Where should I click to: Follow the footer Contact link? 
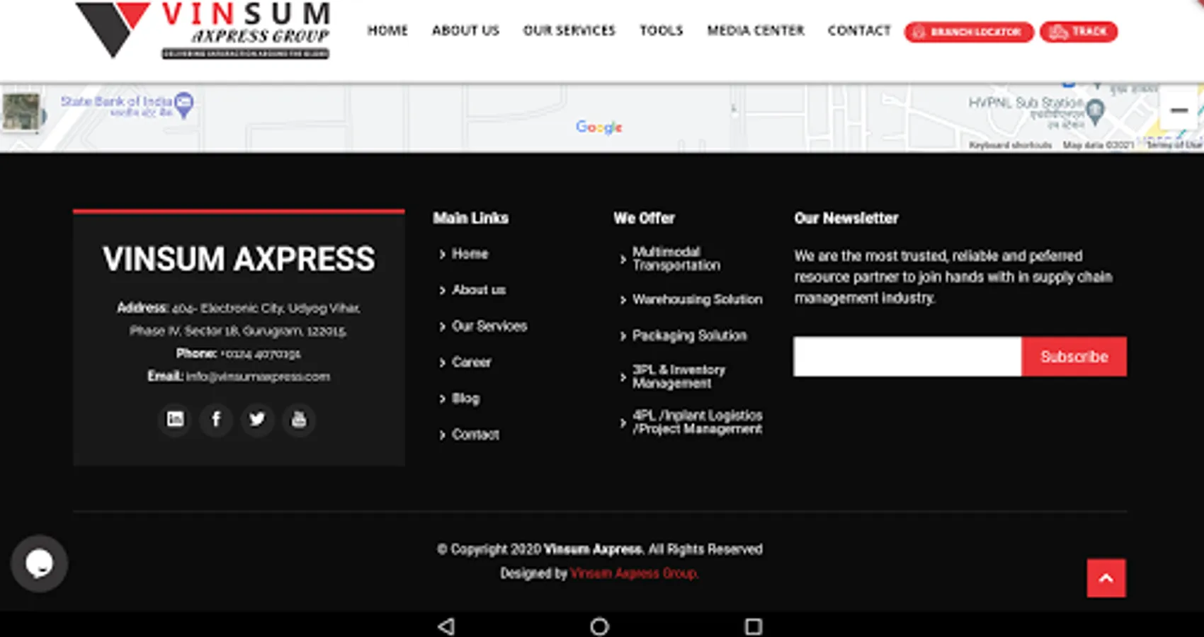[x=475, y=435]
